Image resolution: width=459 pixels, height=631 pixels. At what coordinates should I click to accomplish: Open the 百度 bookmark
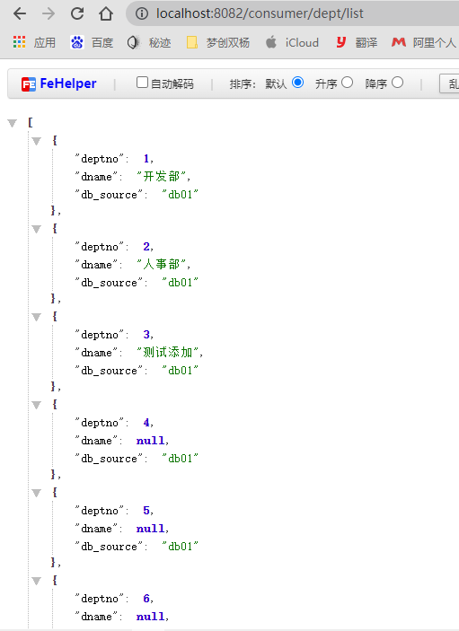coord(92,42)
